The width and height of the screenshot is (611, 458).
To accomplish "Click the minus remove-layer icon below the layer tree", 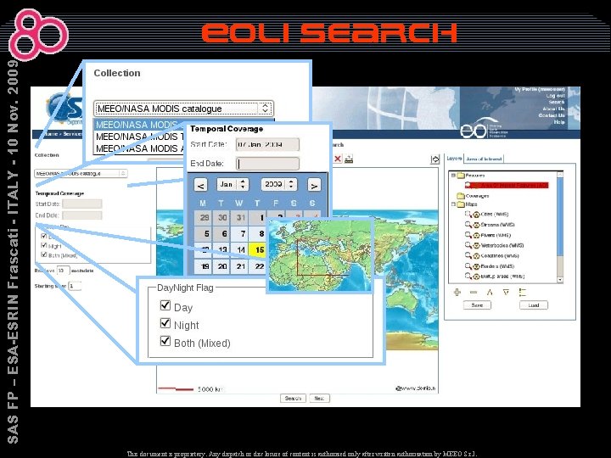I will click(x=474, y=292).
